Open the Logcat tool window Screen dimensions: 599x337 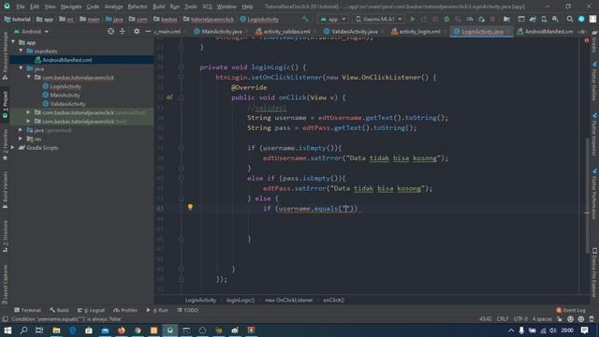(x=91, y=310)
